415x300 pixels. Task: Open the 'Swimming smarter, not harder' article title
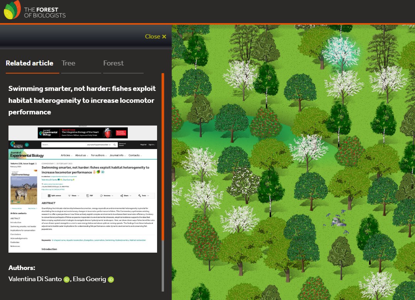click(x=82, y=100)
